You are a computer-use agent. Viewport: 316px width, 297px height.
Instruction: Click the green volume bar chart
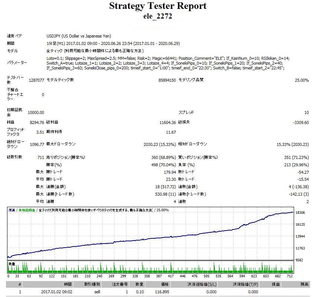[150, 267]
